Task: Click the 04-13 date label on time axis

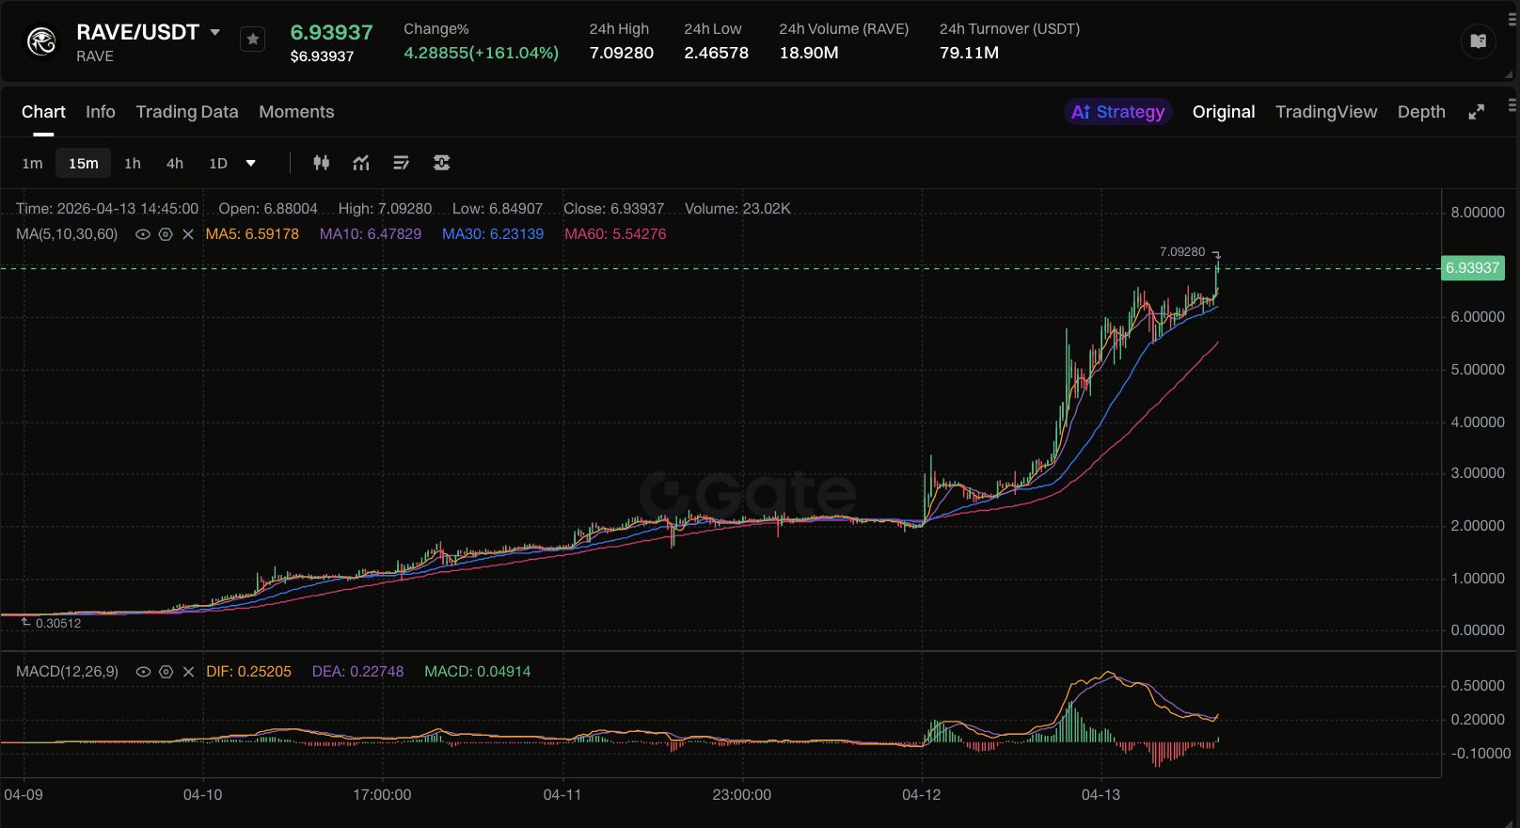Action: [x=1100, y=795]
